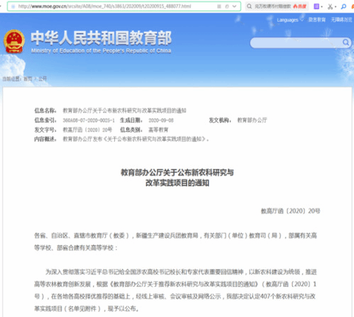
Task: Open the Languages menu on the site header
Action: coord(289,20)
